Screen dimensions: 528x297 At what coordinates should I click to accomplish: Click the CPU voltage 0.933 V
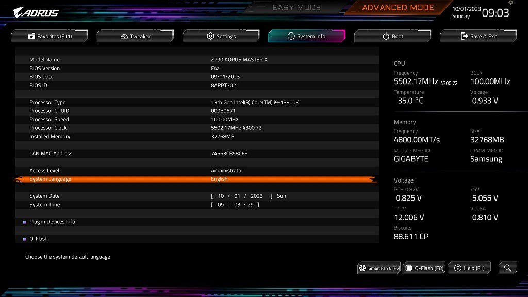click(x=485, y=101)
